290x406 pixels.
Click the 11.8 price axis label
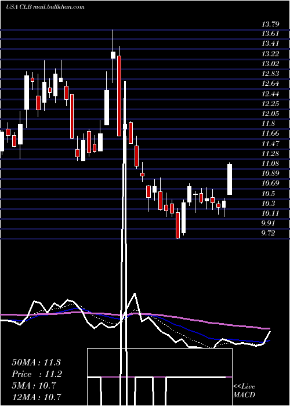(268, 124)
